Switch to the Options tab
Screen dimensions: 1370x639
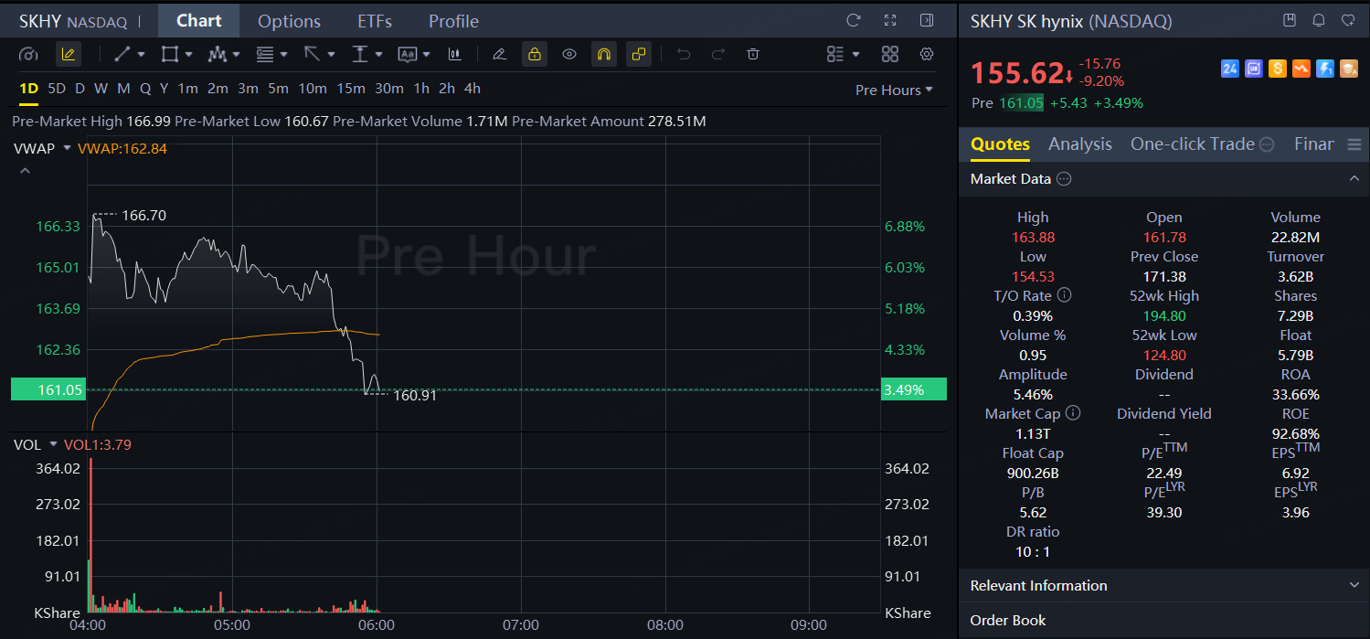289,21
